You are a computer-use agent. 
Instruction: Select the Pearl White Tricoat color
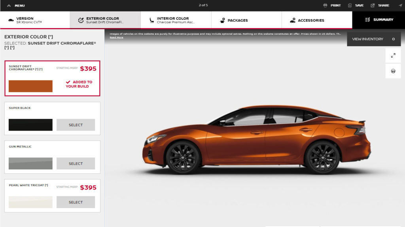[76, 202]
